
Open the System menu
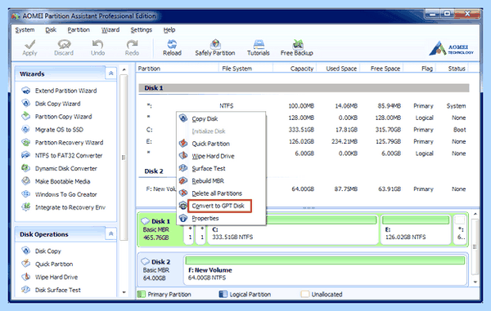pyautogui.click(x=25, y=30)
